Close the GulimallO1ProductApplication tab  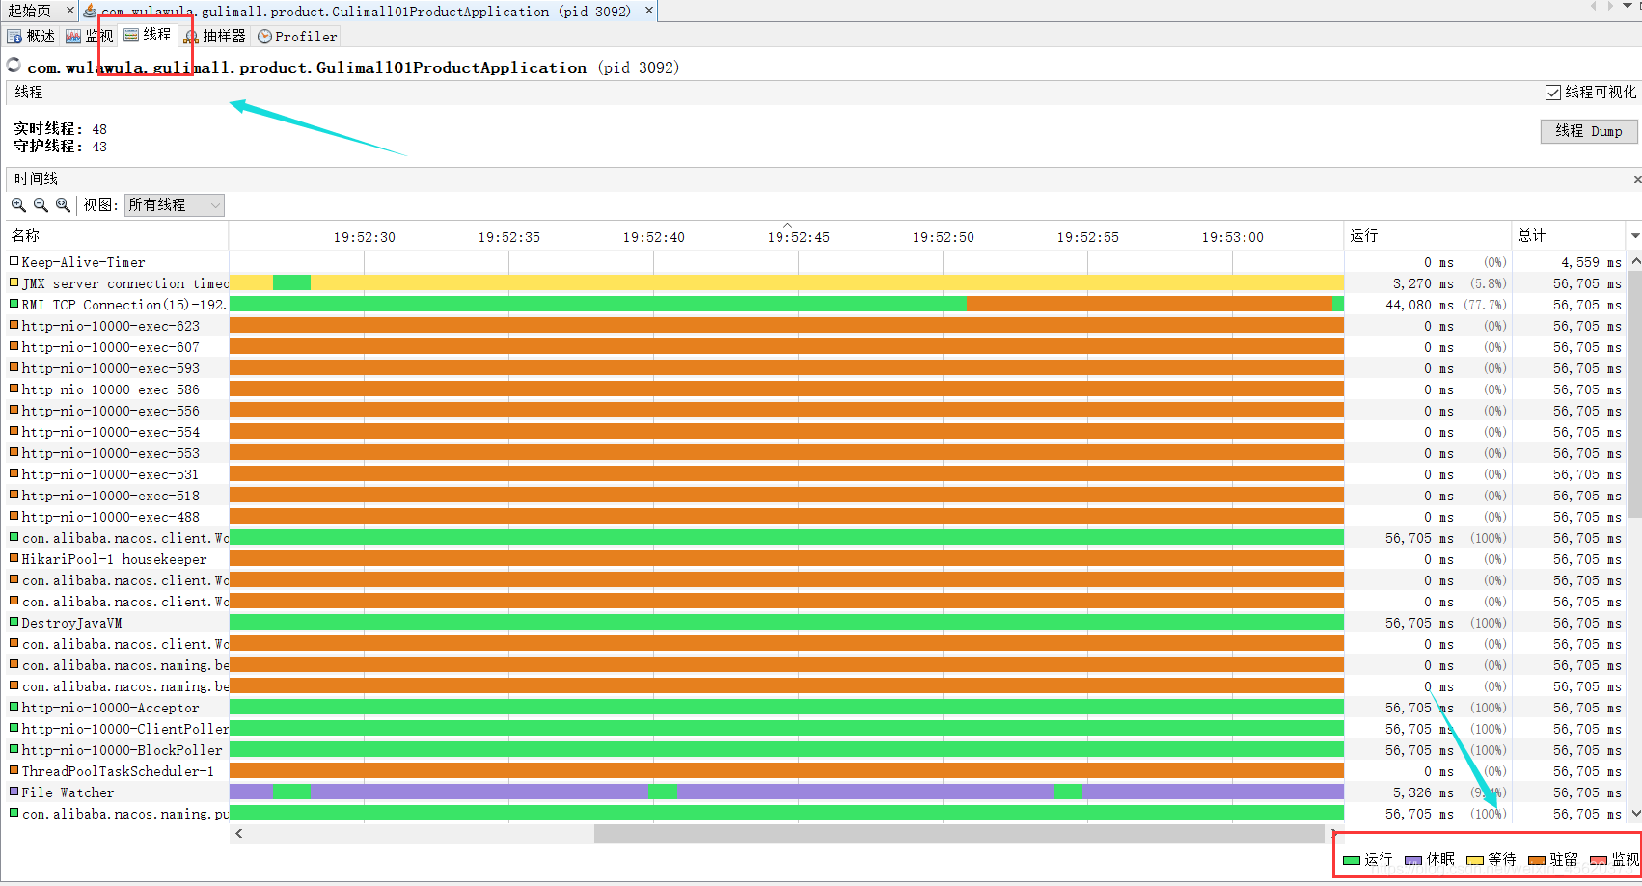[x=649, y=11]
